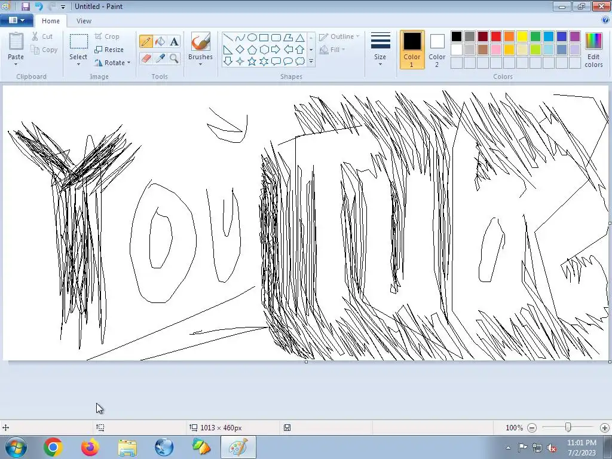The height and width of the screenshot is (459, 612).
Task: Choose the Hexagon shape
Action: (264, 50)
